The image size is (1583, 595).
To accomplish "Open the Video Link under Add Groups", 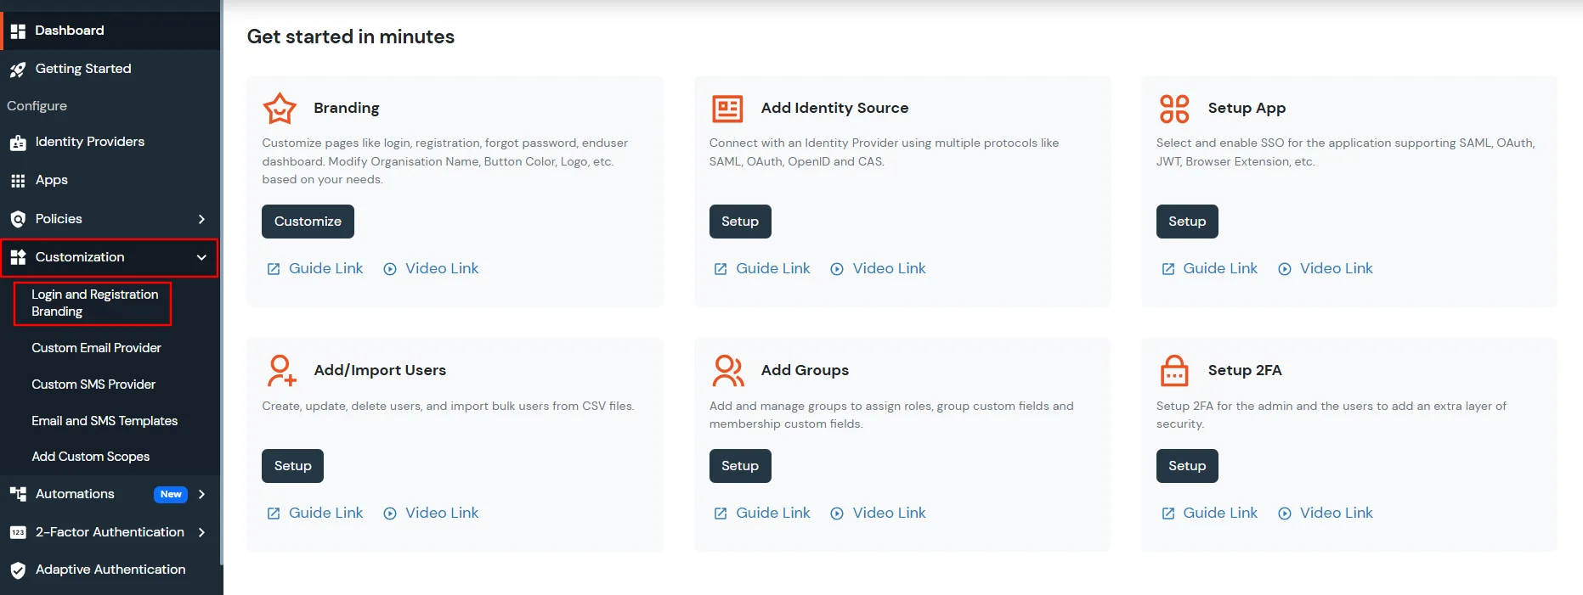I will [x=889, y=513].
